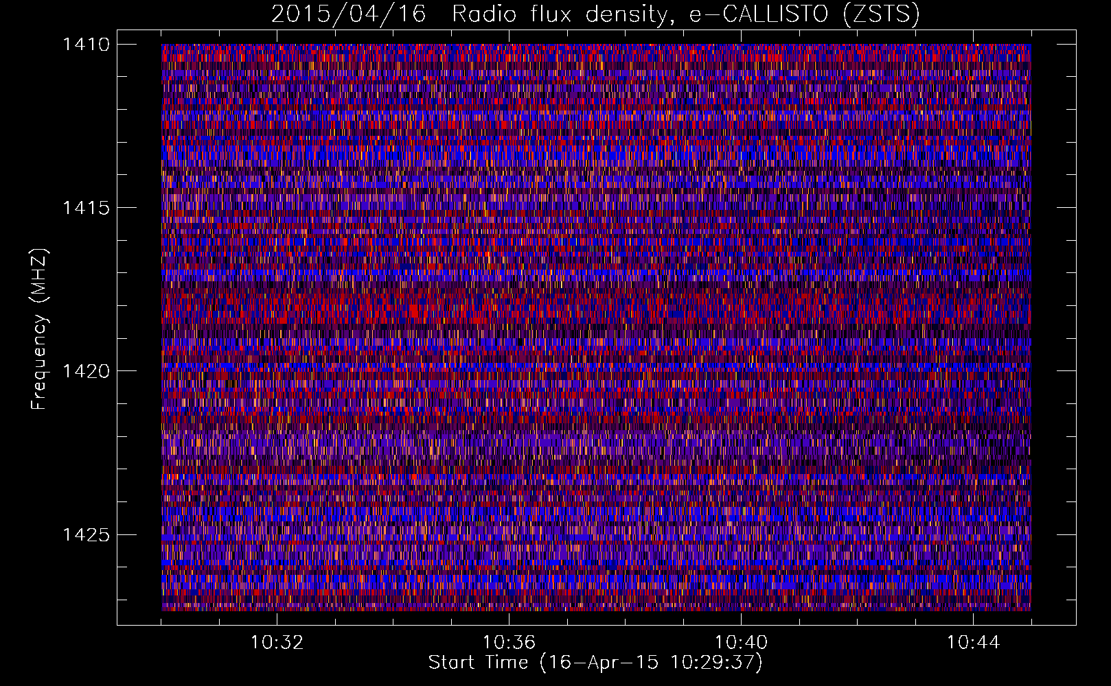1111x686 pixels.
Task: Click the 1420 frequency tick label
Action: [86, 371]
